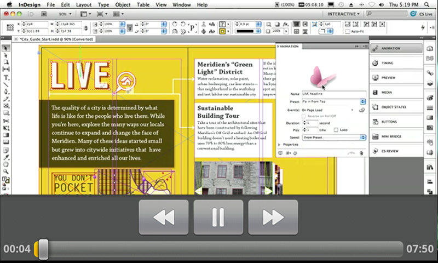438x263 pixels.
Task: Click the video progress slider handle
Action: click(42, 249)
